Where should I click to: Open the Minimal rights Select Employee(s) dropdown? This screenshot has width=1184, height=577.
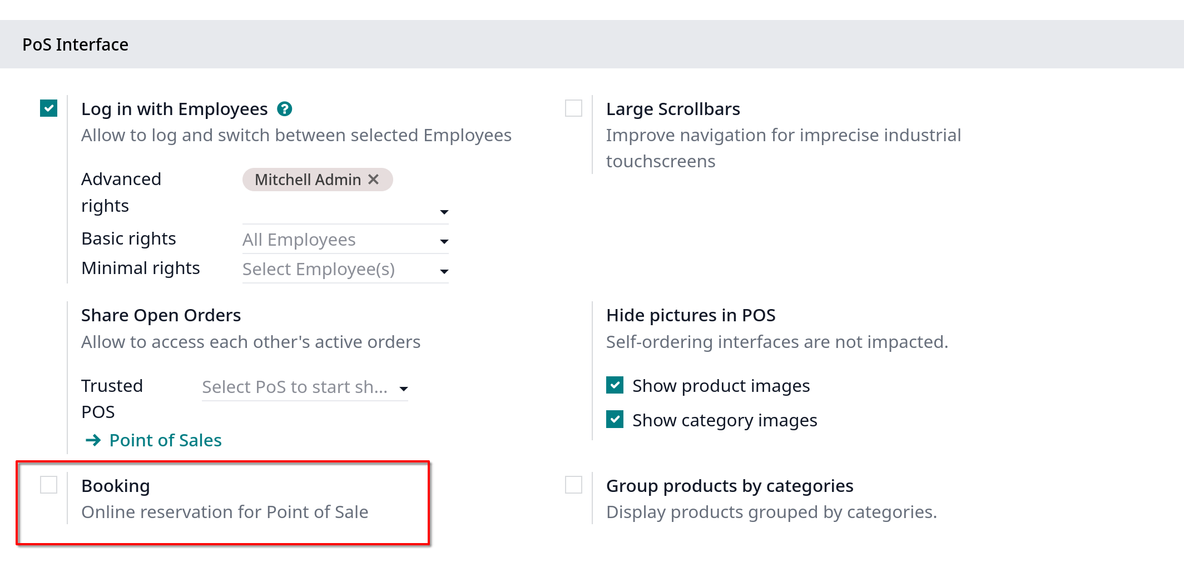(x=345, y=269)
